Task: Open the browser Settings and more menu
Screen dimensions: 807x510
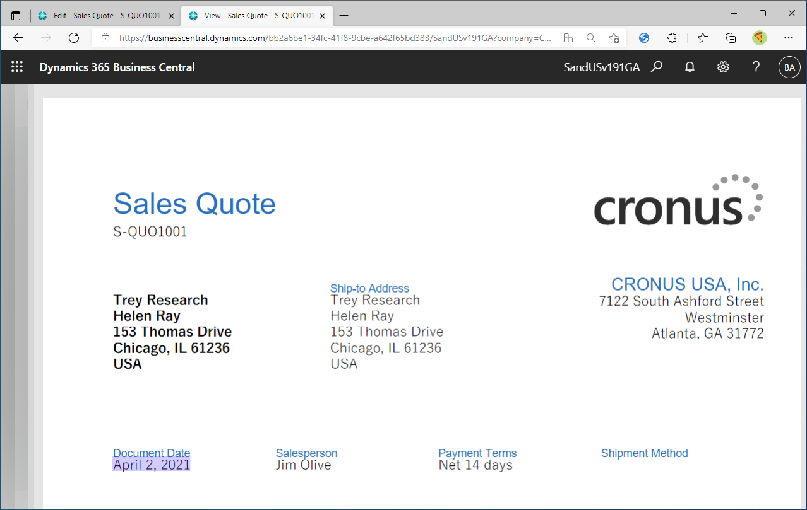Action: pyautogui.click(x=788, y=38)
